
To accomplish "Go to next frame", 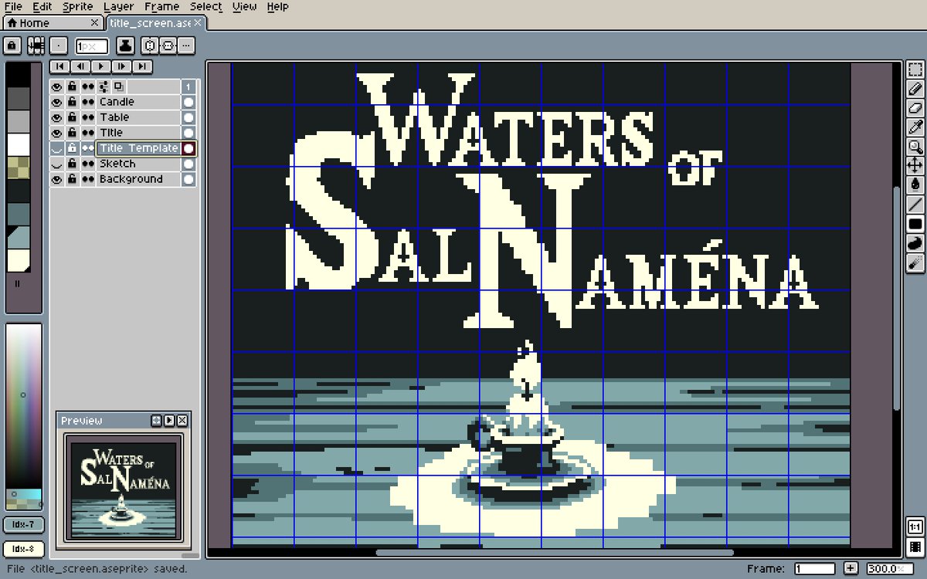I will click(121, 66).
